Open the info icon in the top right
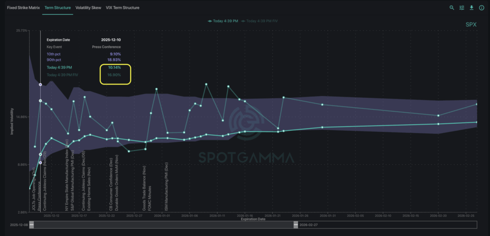The image size is (490, 236). (x=482, y=8)
